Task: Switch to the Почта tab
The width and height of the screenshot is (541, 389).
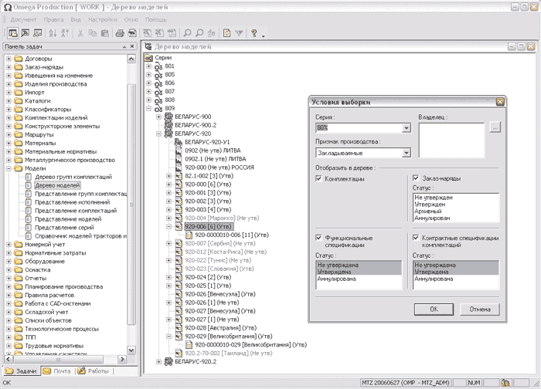Action: click(x=57, y=371)
